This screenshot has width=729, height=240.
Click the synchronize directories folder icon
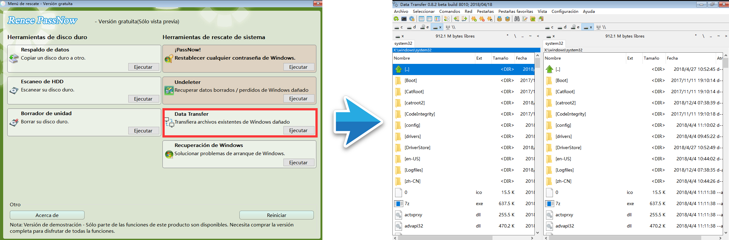click(533, 19)
